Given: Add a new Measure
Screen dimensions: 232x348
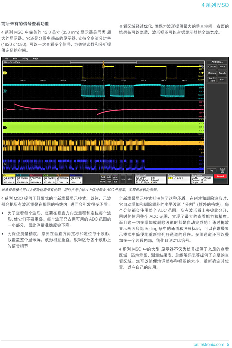Looking at the screenshot, I should click(x=212, y=73).
